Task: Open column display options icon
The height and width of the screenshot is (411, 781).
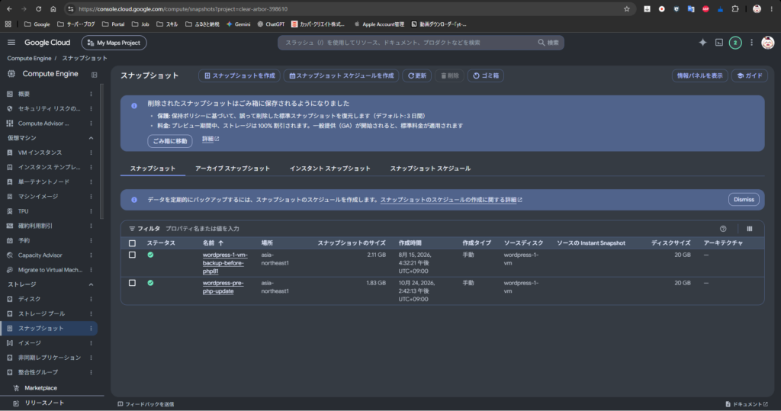Action: pos(750,229)
